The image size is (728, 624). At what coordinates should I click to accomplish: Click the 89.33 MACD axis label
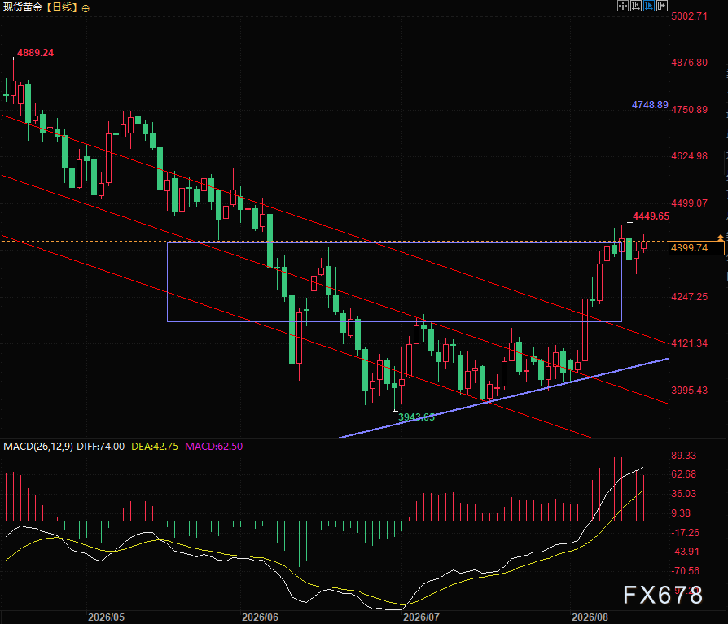684,456
